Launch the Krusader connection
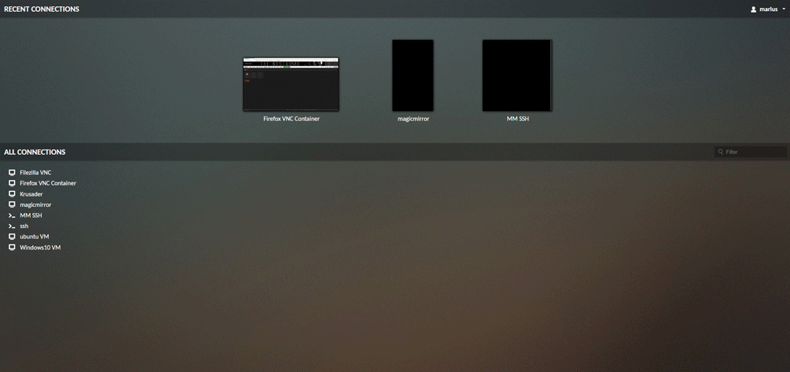 [32, 194]
